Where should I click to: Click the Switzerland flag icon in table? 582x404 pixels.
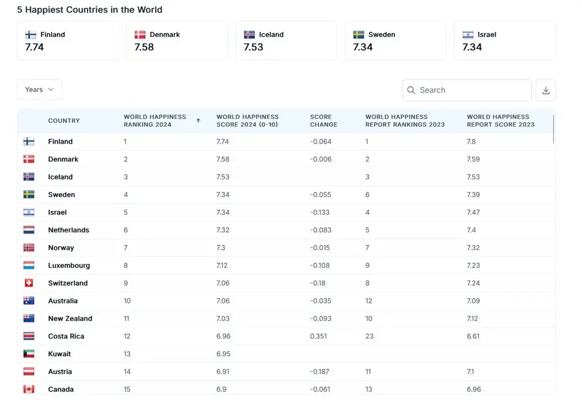coord(29,283)
